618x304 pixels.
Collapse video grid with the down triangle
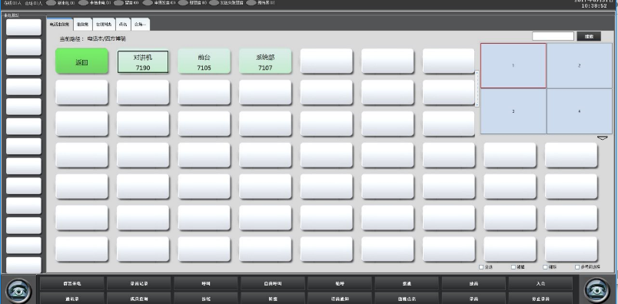(x=602, y=138)
